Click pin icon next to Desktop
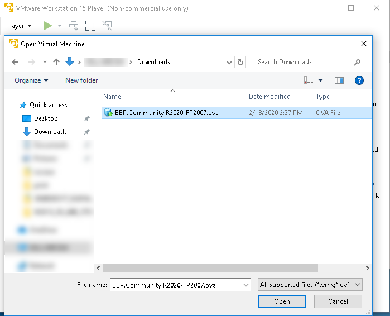The image size is (390, 316). click(x=86, y=118)
